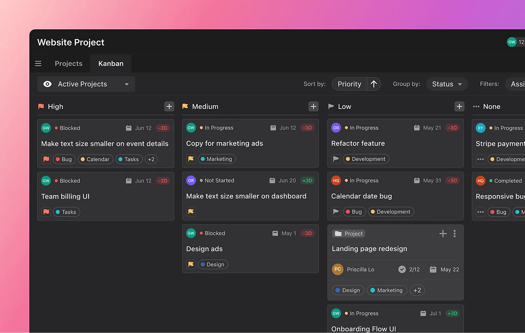Add a new card to the Medium column
Screen dimensions: 525x333
(x=313, y=106)
